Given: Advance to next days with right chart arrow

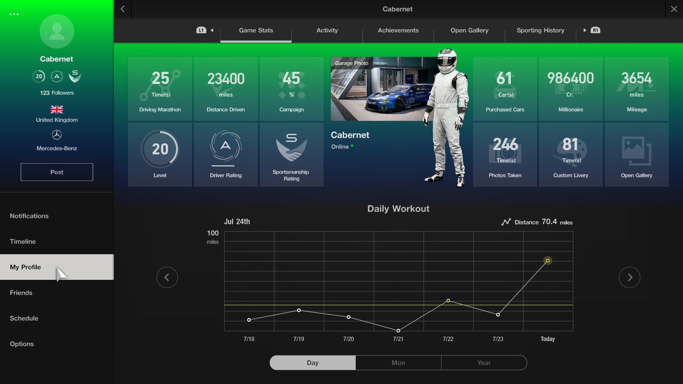Looking at the screenshot, I should point(630,277).
